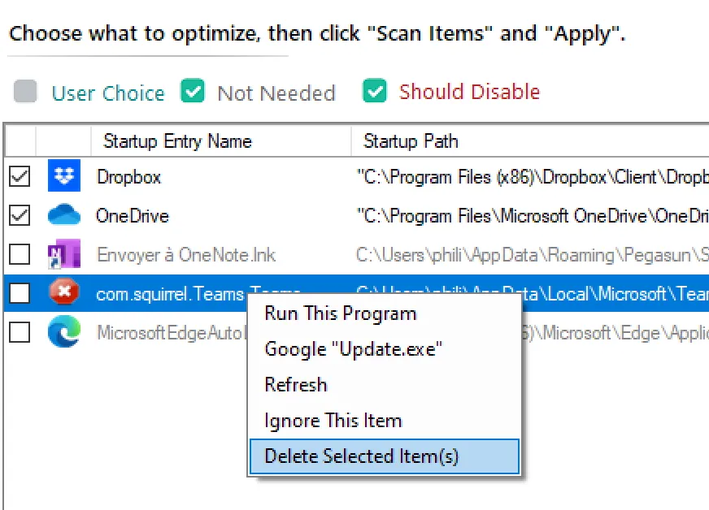This screenshot has width=709, height=510.
Task: Toggle off the Should Disable filter
Action: click(374, 91)
